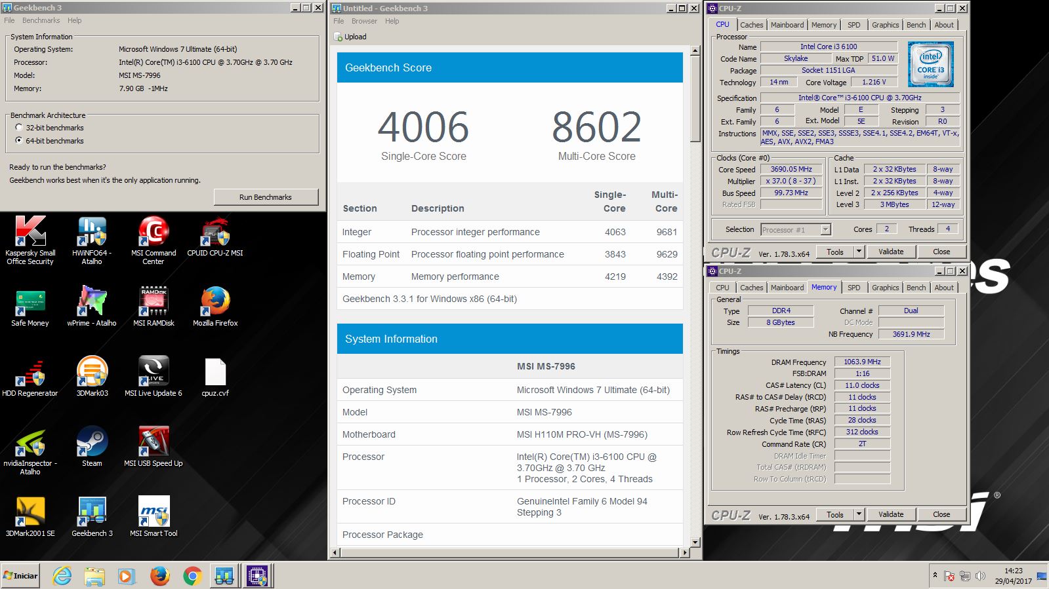Click Firefox icon in the taskbar
This screenshot has height=589, width=1049.
159,576
